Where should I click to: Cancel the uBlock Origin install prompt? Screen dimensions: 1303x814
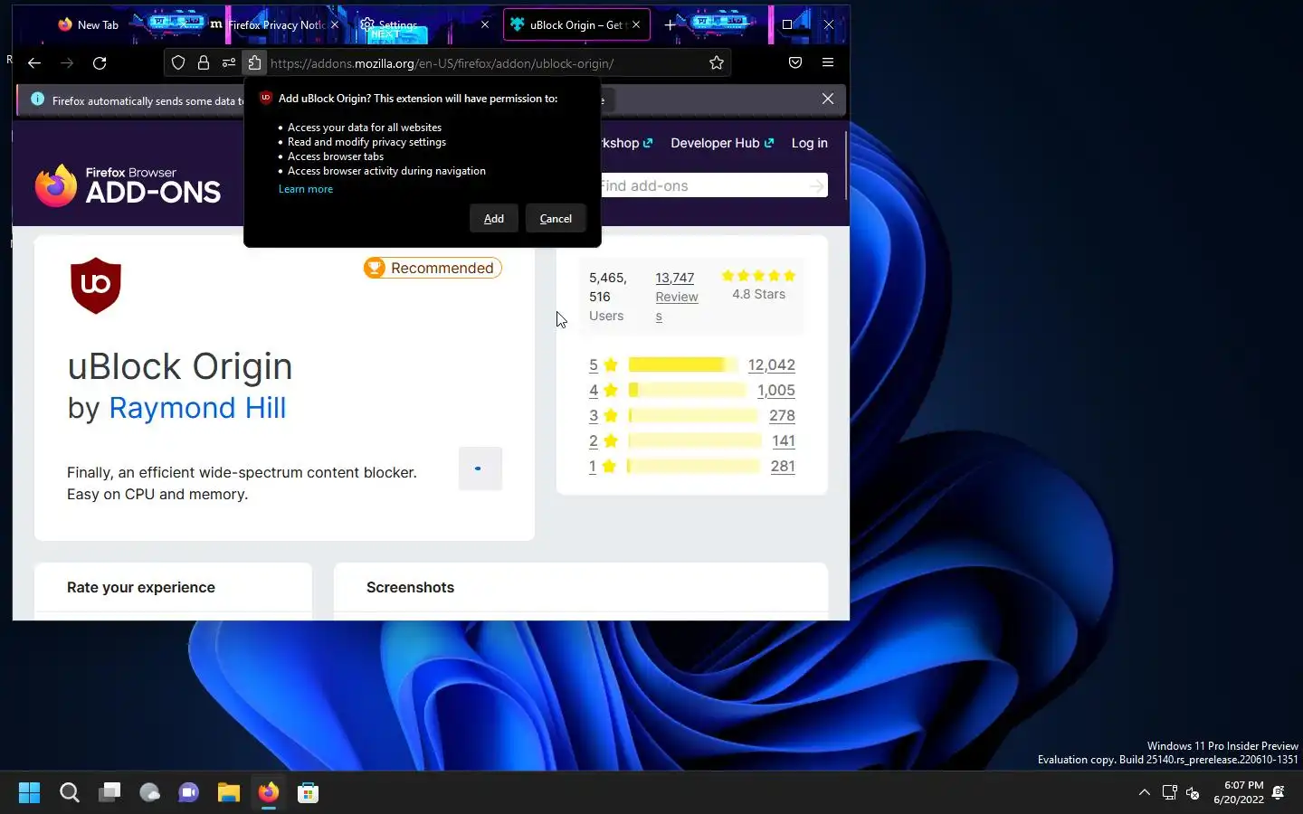[x=556, y=218]
